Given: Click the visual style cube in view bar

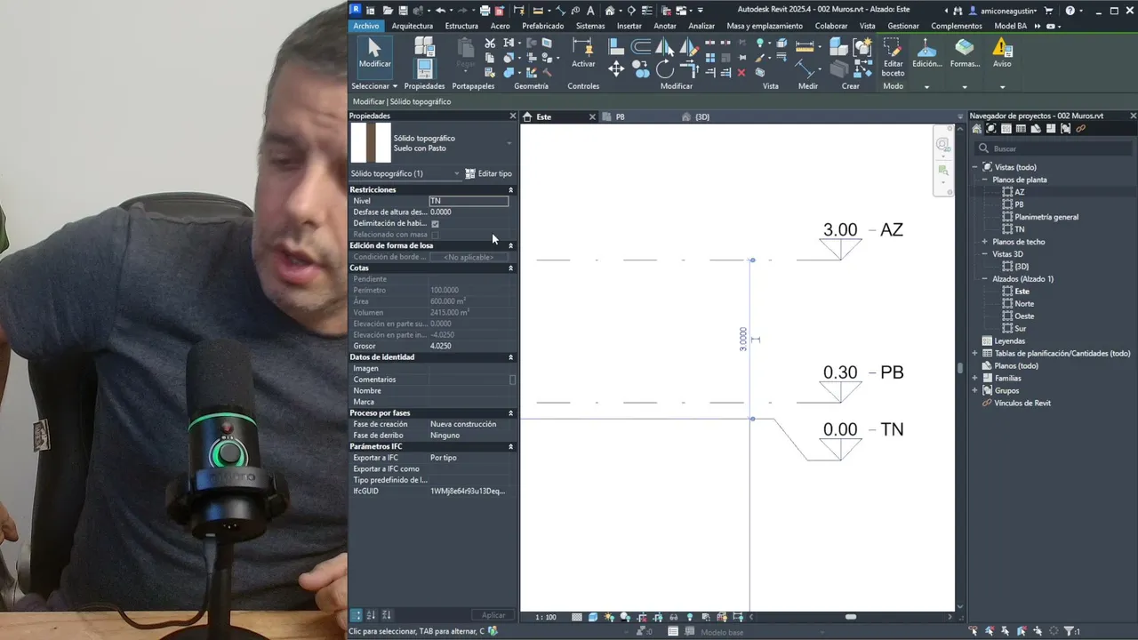Looking at the screenshot, I should [x=594, y=617].
